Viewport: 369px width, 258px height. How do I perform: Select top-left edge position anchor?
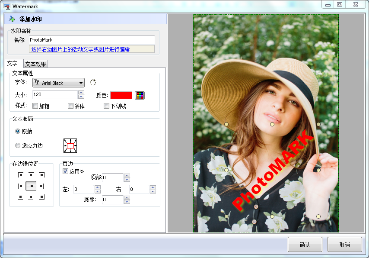click(x=20, y=175)
